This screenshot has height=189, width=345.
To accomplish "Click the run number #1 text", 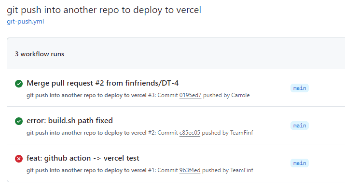I will pyautogui.click(x=152, y=170).
